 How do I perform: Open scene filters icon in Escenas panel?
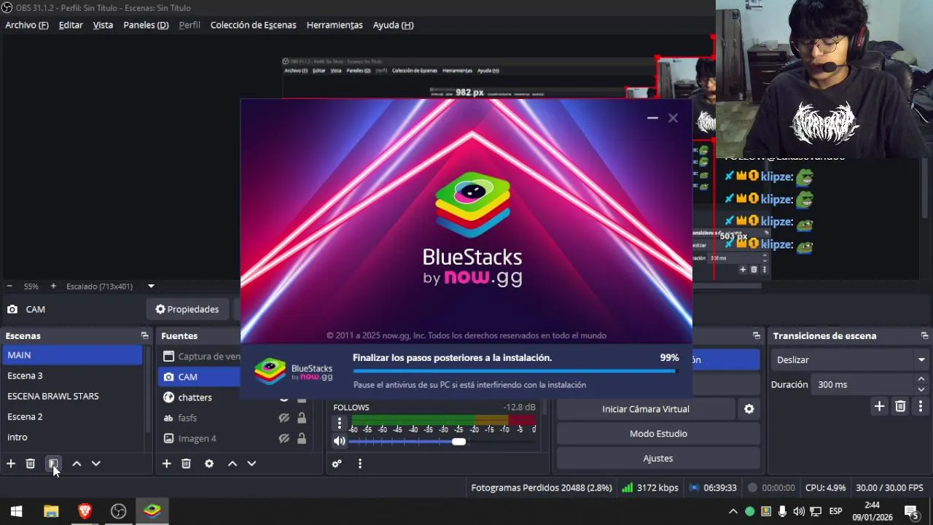click(x=53, y=464)
